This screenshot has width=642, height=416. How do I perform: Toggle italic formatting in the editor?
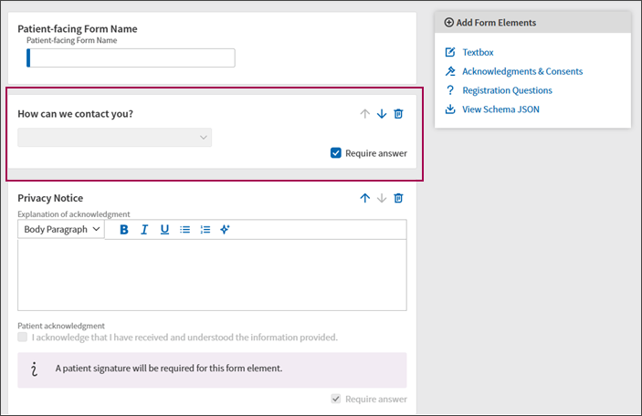[x=144, y=230]
